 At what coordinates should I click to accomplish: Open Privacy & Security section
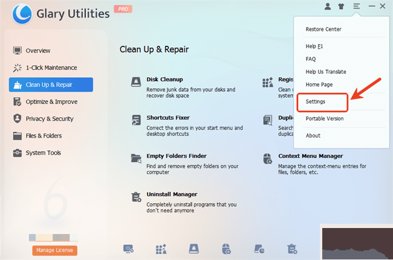pos(50,119)
